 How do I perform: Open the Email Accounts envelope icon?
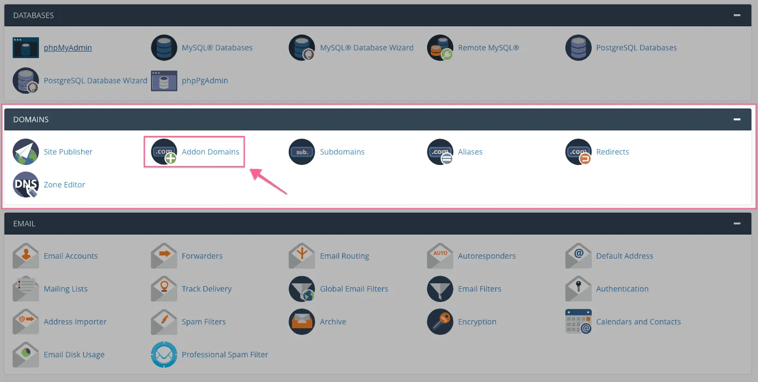click(26, 256)
